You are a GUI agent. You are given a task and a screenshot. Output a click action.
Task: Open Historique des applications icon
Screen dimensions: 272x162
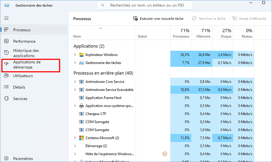(x=6, y=53)
